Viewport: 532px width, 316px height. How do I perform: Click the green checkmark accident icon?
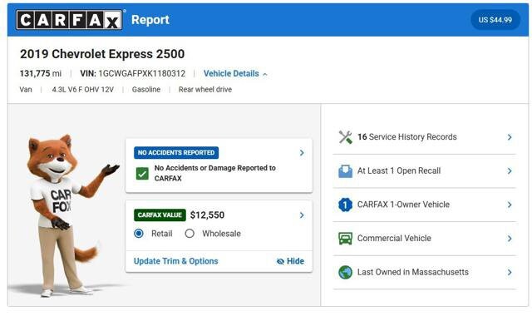142,174
